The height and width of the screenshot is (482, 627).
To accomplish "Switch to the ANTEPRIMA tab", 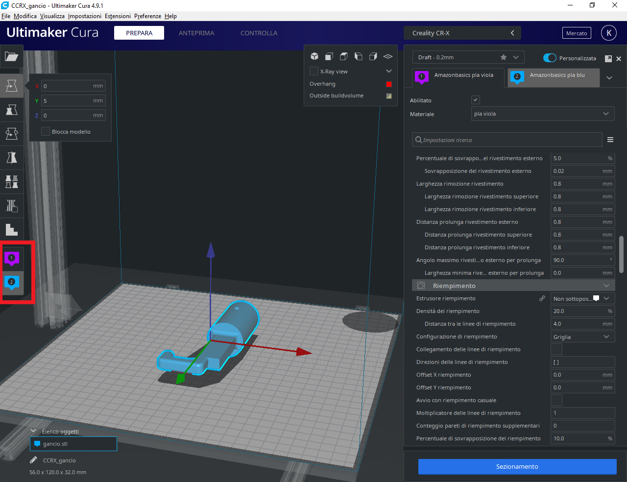I will coord(196,33).
